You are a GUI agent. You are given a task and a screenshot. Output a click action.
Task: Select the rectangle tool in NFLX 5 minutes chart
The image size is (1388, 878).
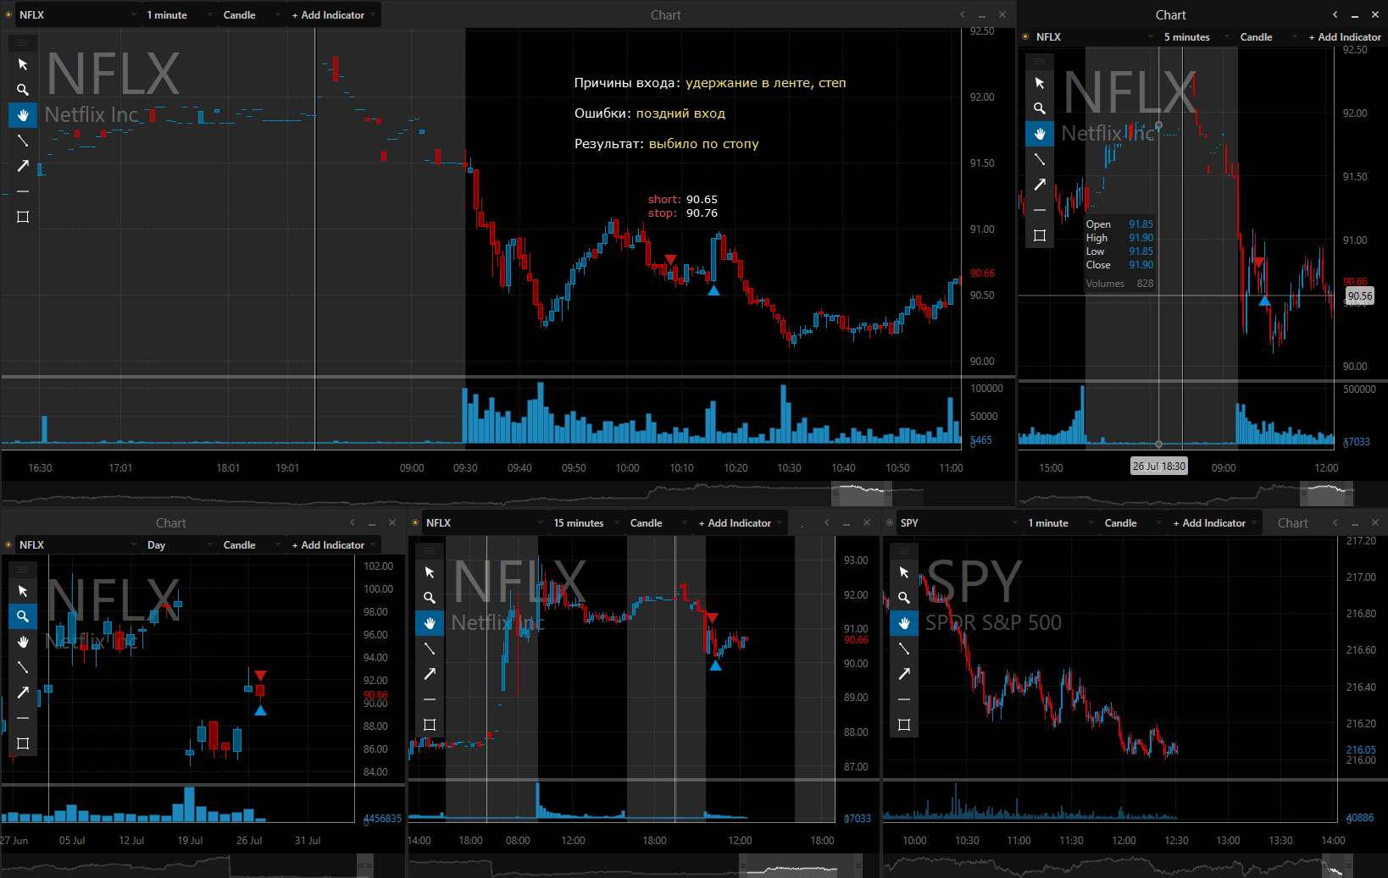point(1040,235)
